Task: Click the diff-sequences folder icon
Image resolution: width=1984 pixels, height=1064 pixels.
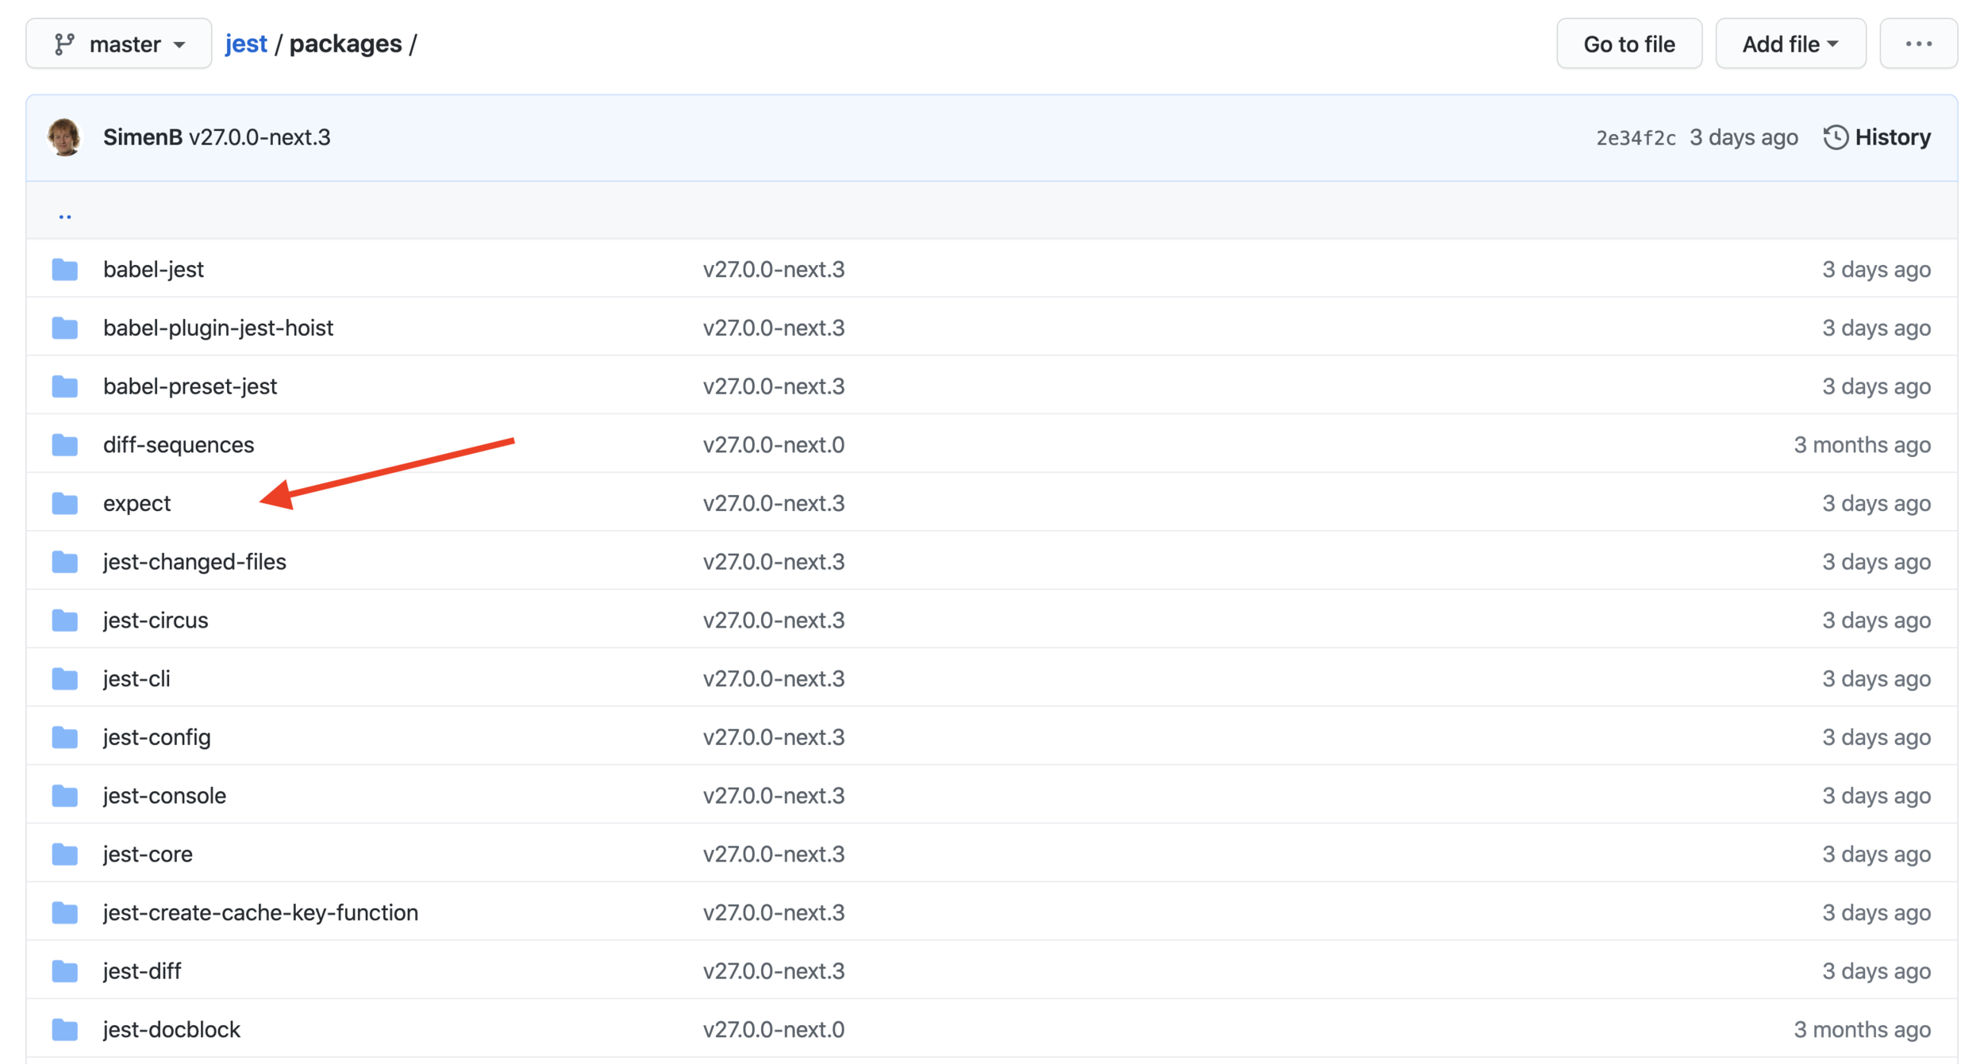Action: coord(65,445)
